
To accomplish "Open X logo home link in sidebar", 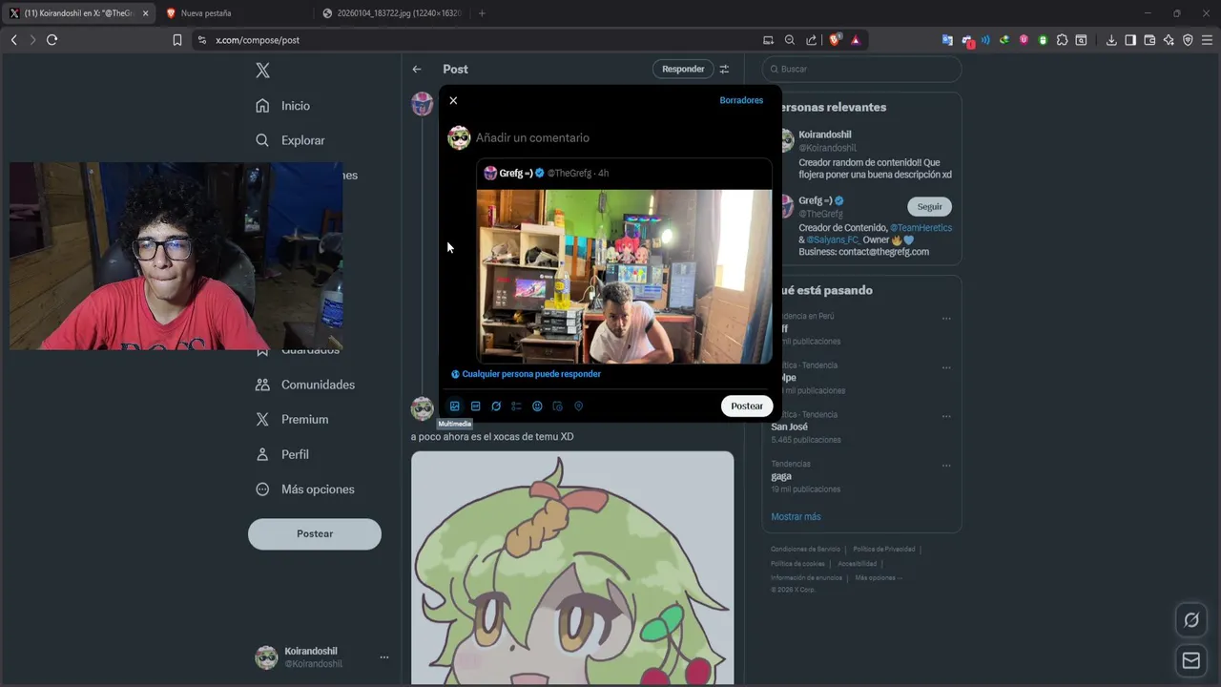I will click(x=262, y=71).
